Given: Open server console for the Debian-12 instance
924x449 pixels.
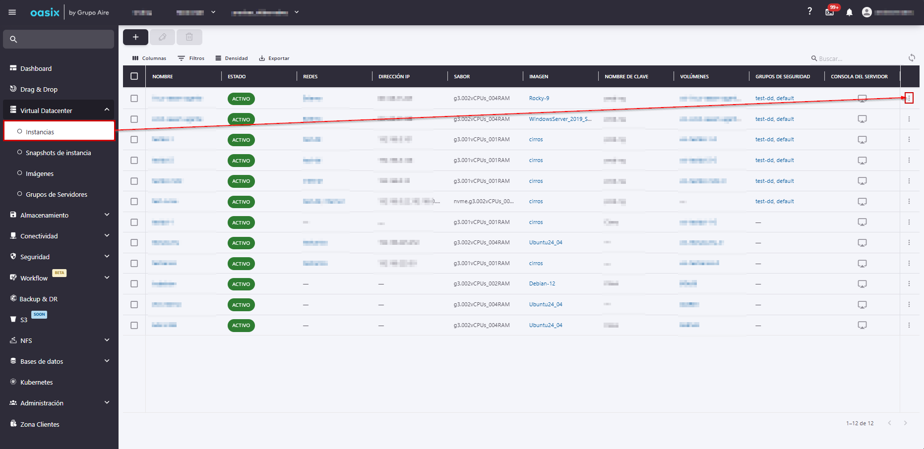Looking at the screenshot, I should [862, 284].
